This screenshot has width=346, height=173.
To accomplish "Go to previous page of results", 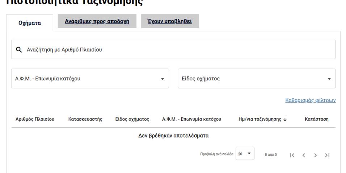I will [304, 155].
